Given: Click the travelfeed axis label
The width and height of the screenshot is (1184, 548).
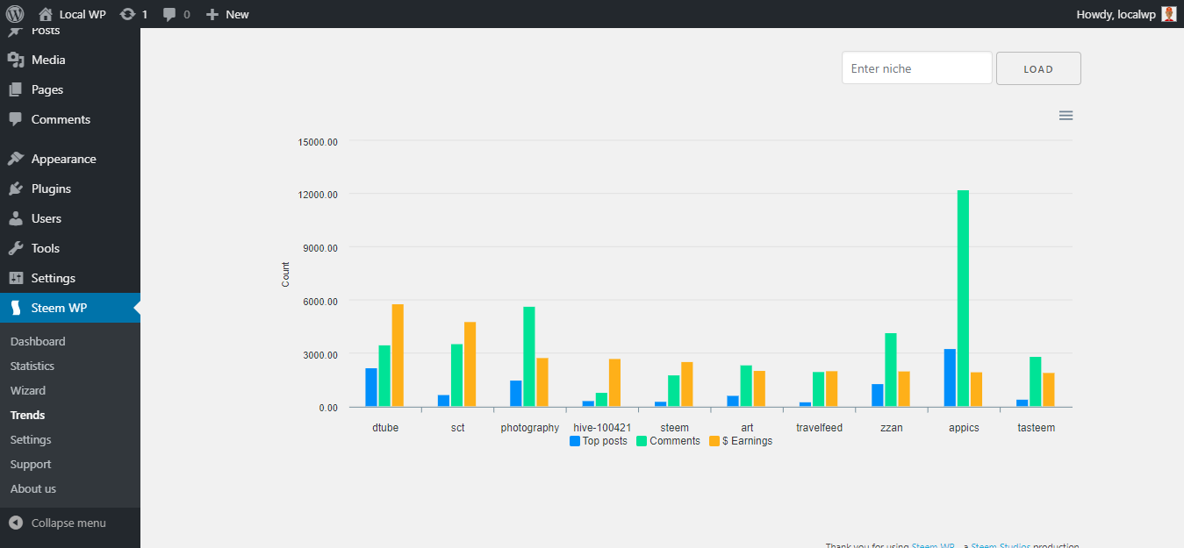Looking at the screenshot, I should pyautogui.click(x=819, y=428).
